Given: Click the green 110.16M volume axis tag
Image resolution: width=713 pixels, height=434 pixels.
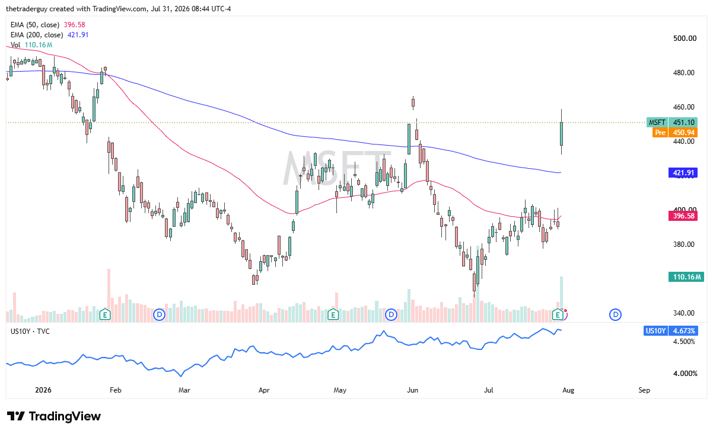Looking at the screenshot, I should [x=685, y=277].
